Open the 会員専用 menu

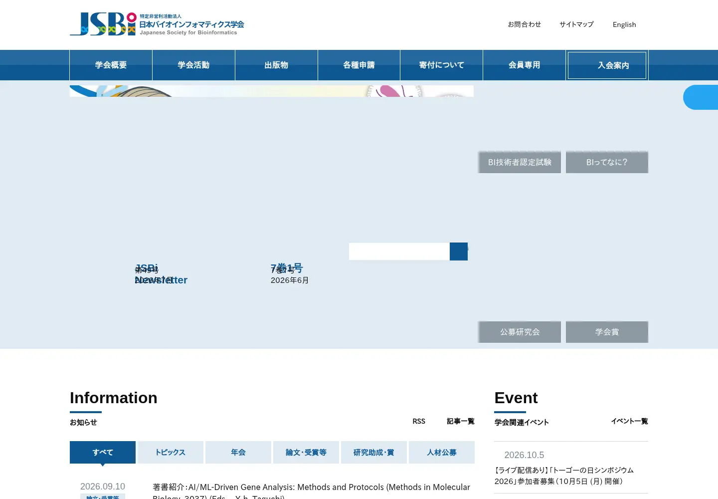pos(524,65)
